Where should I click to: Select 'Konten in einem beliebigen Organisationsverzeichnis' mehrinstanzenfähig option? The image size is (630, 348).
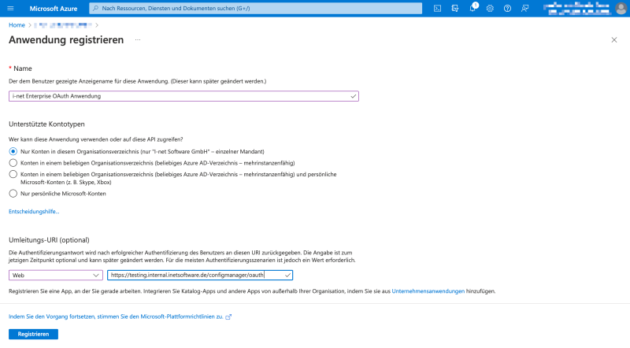click(13, 162)
